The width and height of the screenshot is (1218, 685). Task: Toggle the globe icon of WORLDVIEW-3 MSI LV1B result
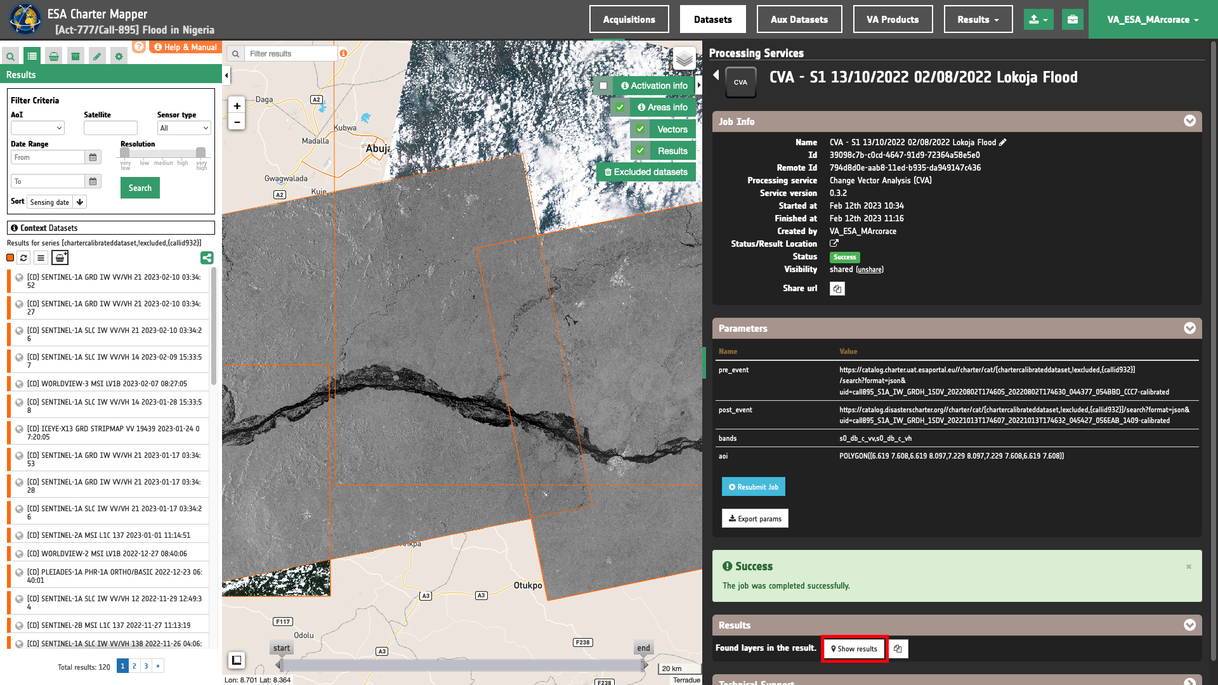(20, 384)
